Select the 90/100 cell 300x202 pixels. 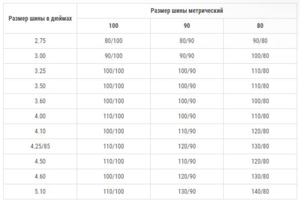[114, 56]
